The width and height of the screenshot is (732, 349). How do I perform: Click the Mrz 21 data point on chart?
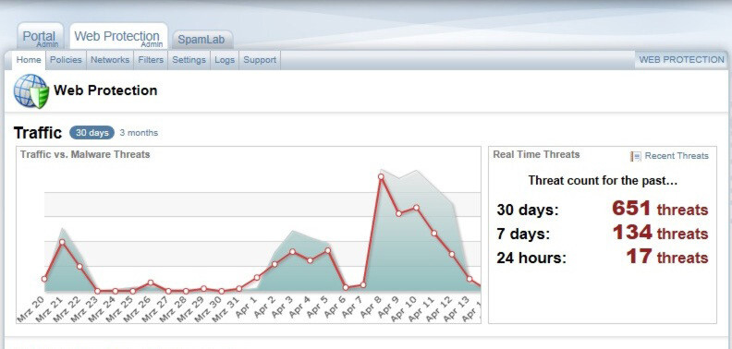[62, 242]
